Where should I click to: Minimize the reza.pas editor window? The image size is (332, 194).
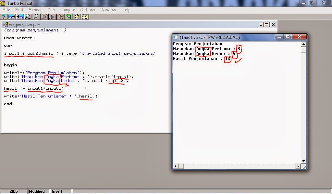pyautogui.click(x=260, y=25)
